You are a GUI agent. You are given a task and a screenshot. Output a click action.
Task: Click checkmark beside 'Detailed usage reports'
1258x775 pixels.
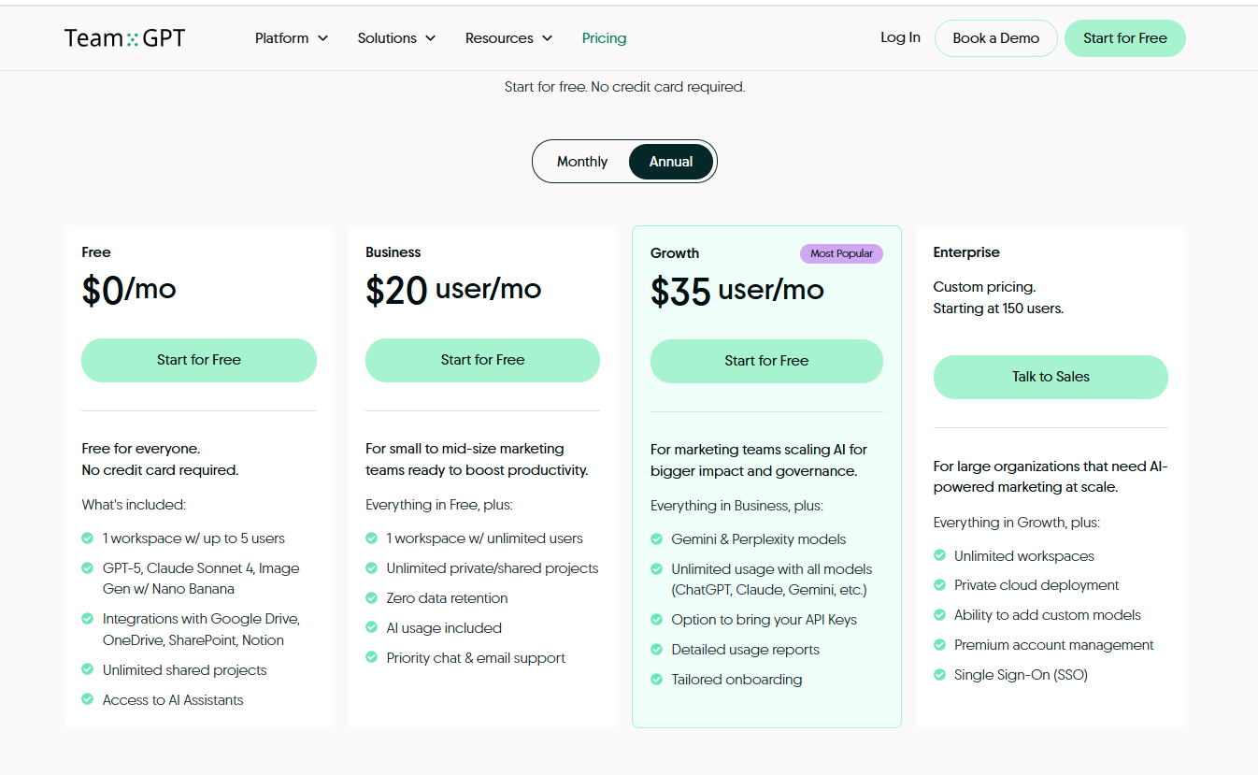pos(656,650)
